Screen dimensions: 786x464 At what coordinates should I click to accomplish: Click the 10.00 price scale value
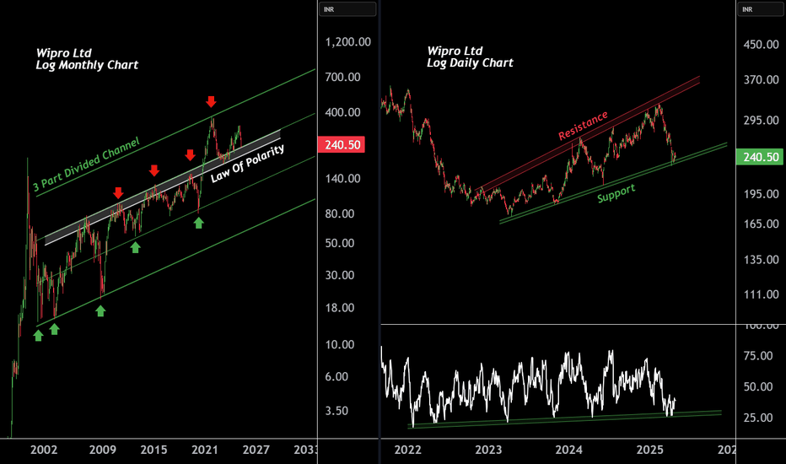[x=340, y=344]
